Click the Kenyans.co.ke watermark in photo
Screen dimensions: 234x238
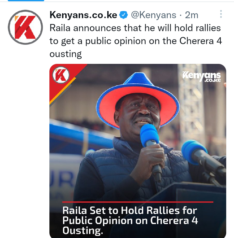[x=201, y=77]
